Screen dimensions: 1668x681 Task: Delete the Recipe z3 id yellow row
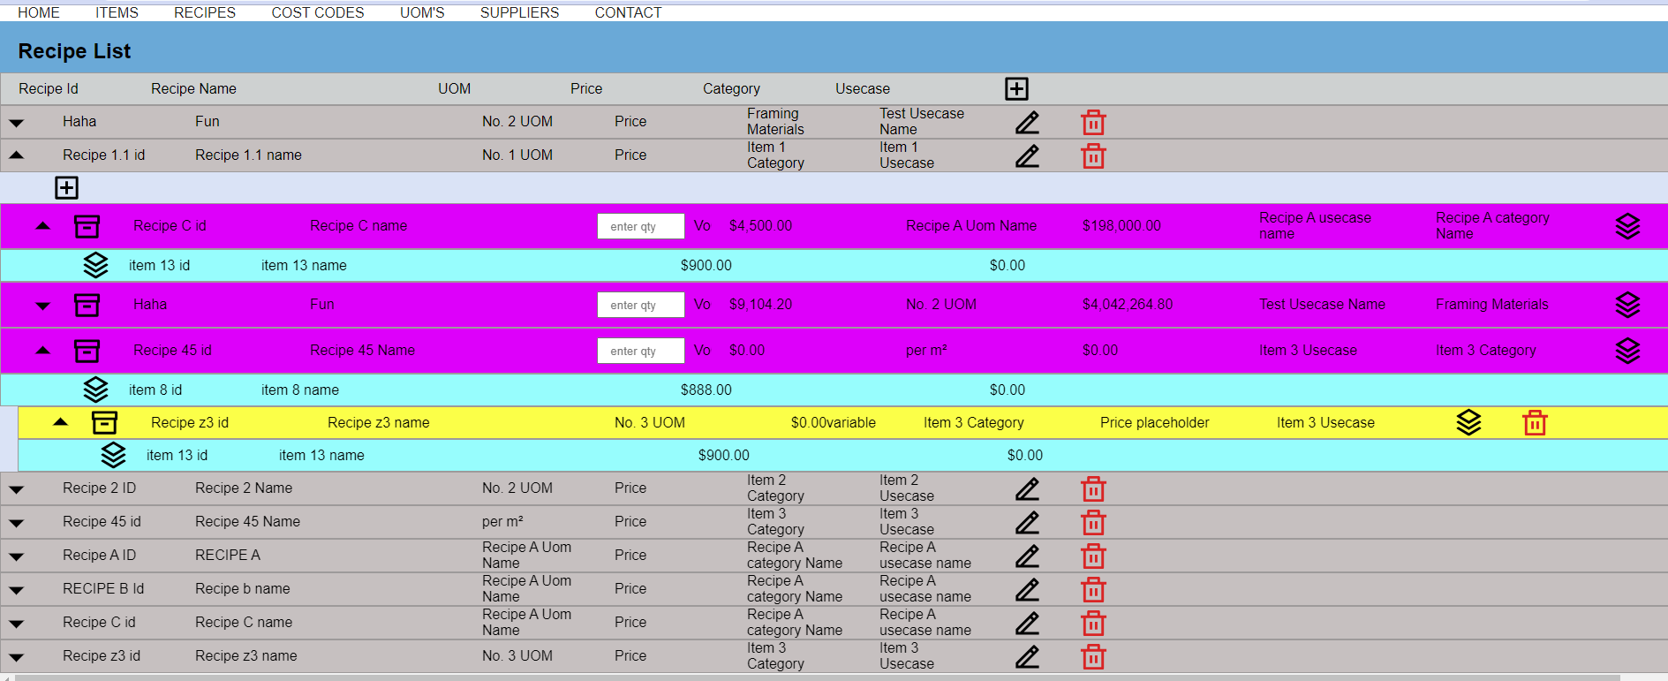coord(1535,424)
